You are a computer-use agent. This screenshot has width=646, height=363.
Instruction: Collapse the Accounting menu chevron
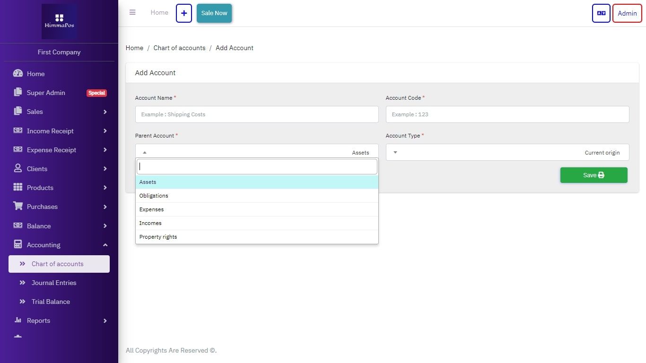pos(105,245)
